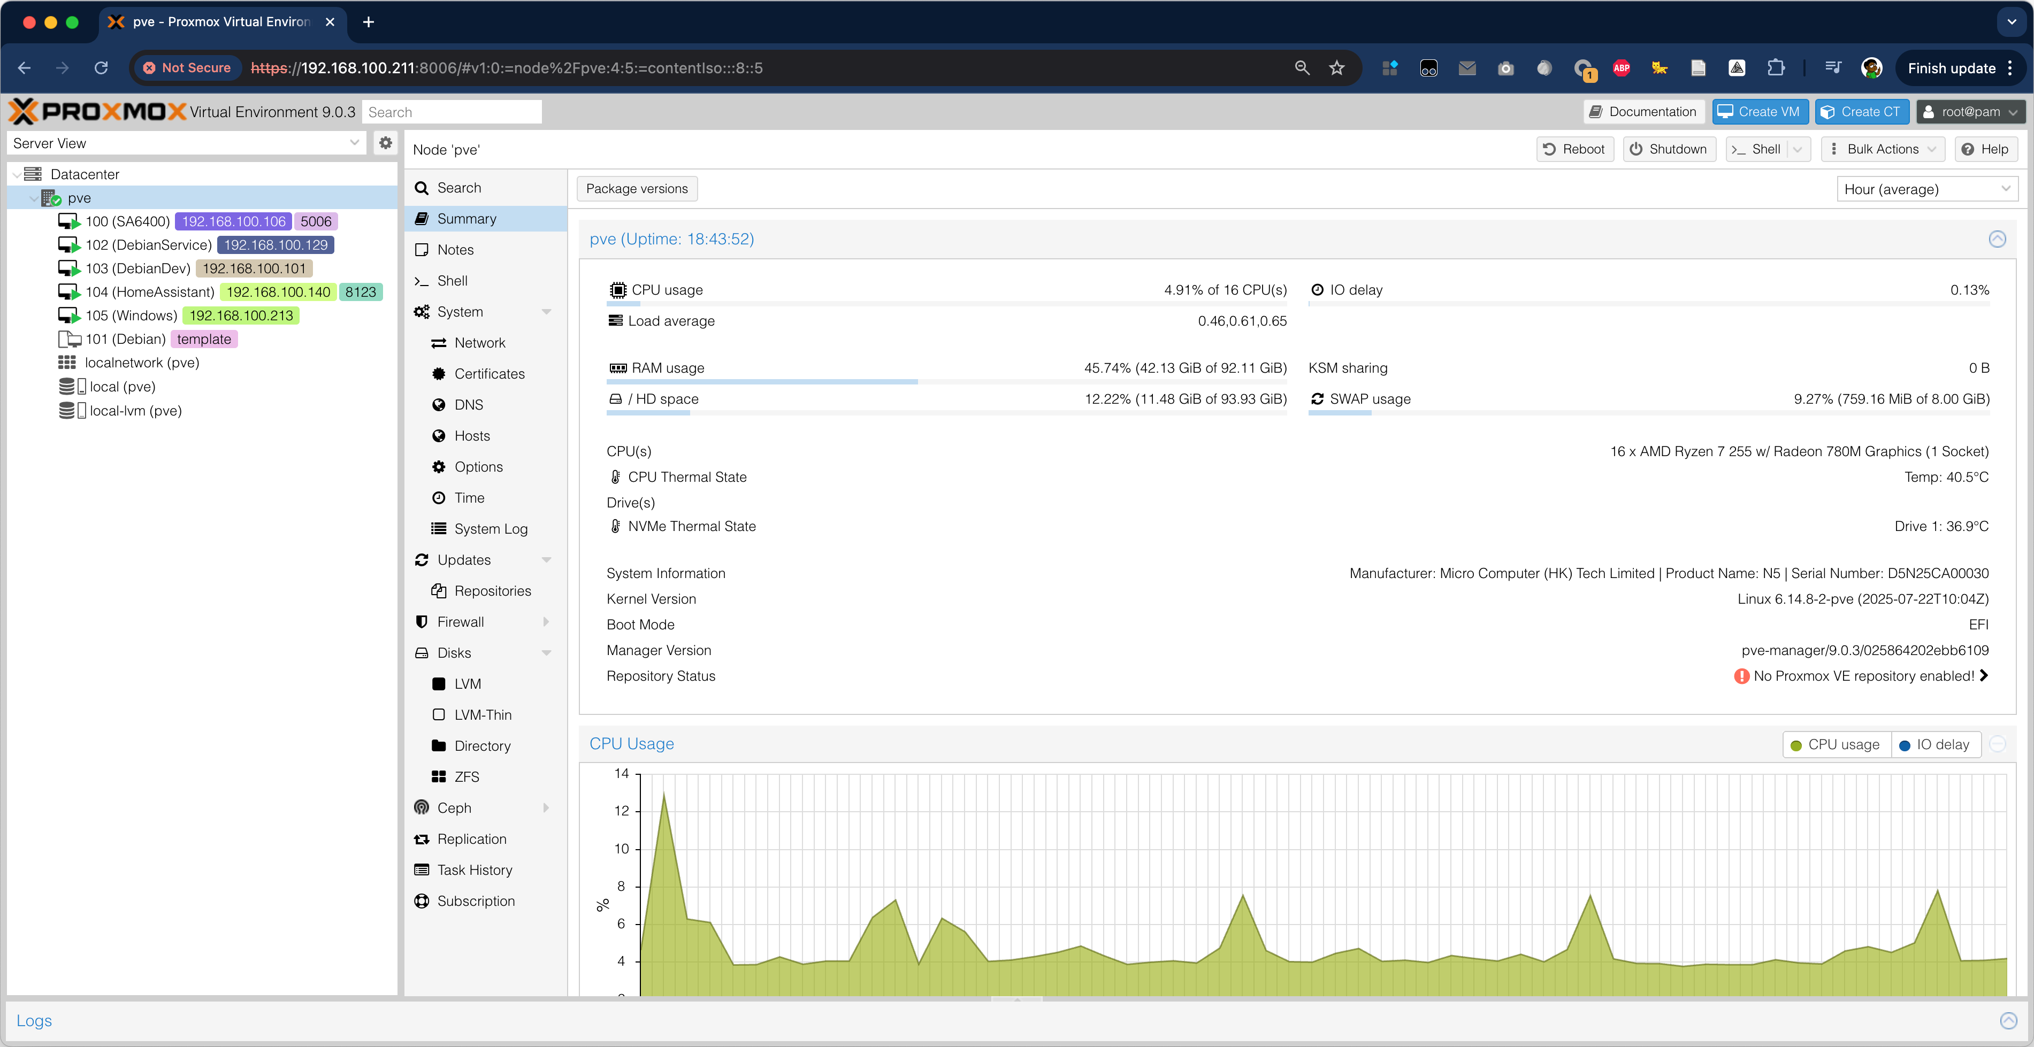Click the IO delay clock icon
This screenshot has height=1047, width=2034.
click(x=1317, y=290)
